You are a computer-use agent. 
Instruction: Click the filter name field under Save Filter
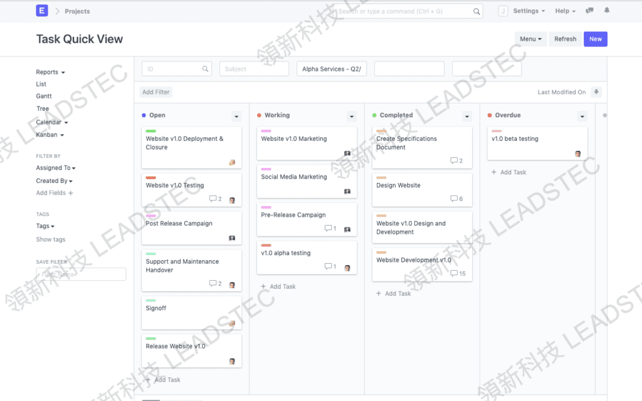click(81, 274)
